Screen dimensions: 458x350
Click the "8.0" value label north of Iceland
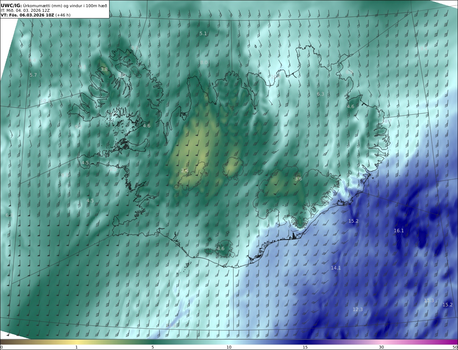pyautogui.click(x=204, y=62)
